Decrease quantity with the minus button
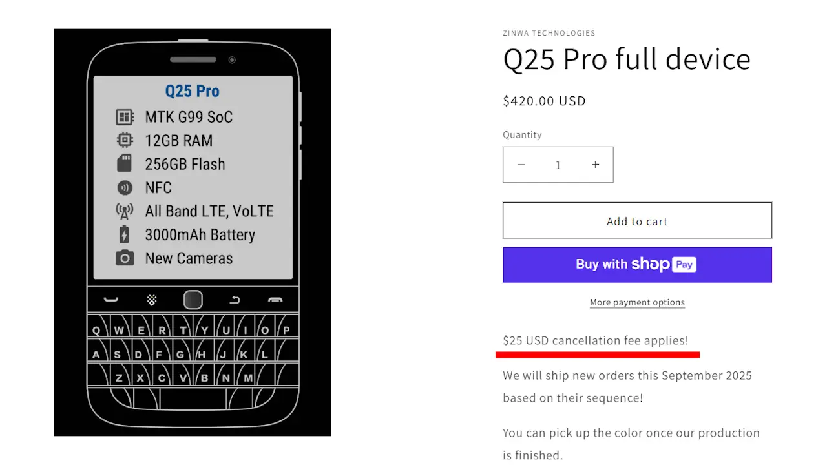 point(521,165)
